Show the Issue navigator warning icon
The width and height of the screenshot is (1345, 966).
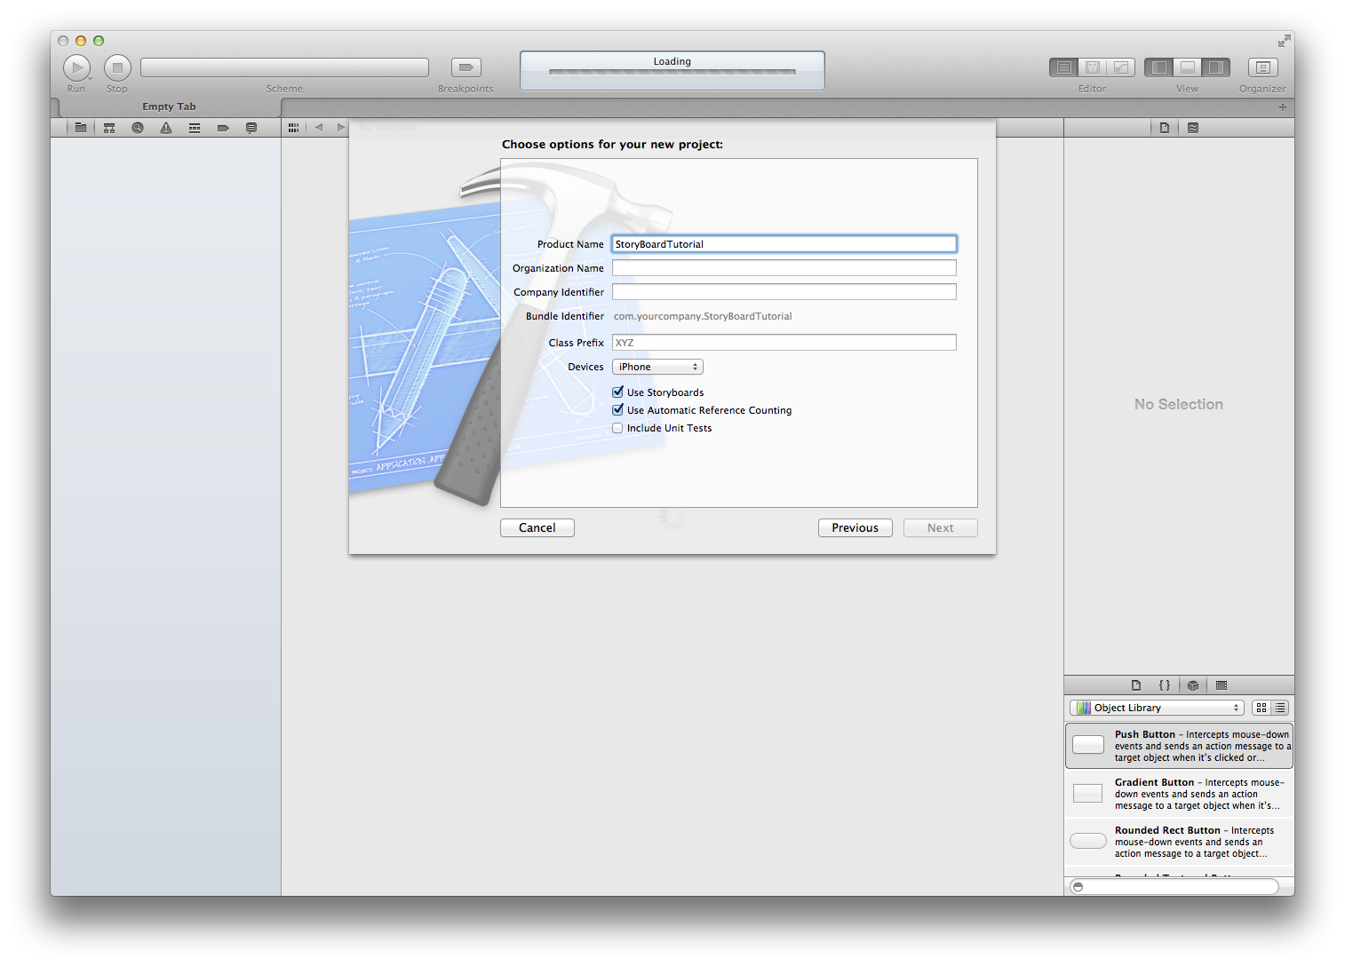[166, 128]
